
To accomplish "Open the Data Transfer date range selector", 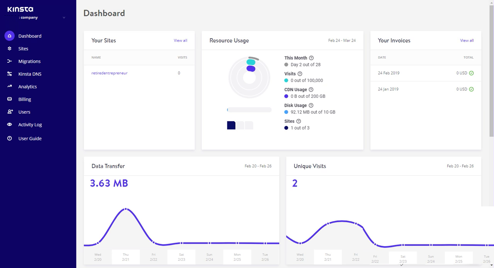I will tap(259, 166).
